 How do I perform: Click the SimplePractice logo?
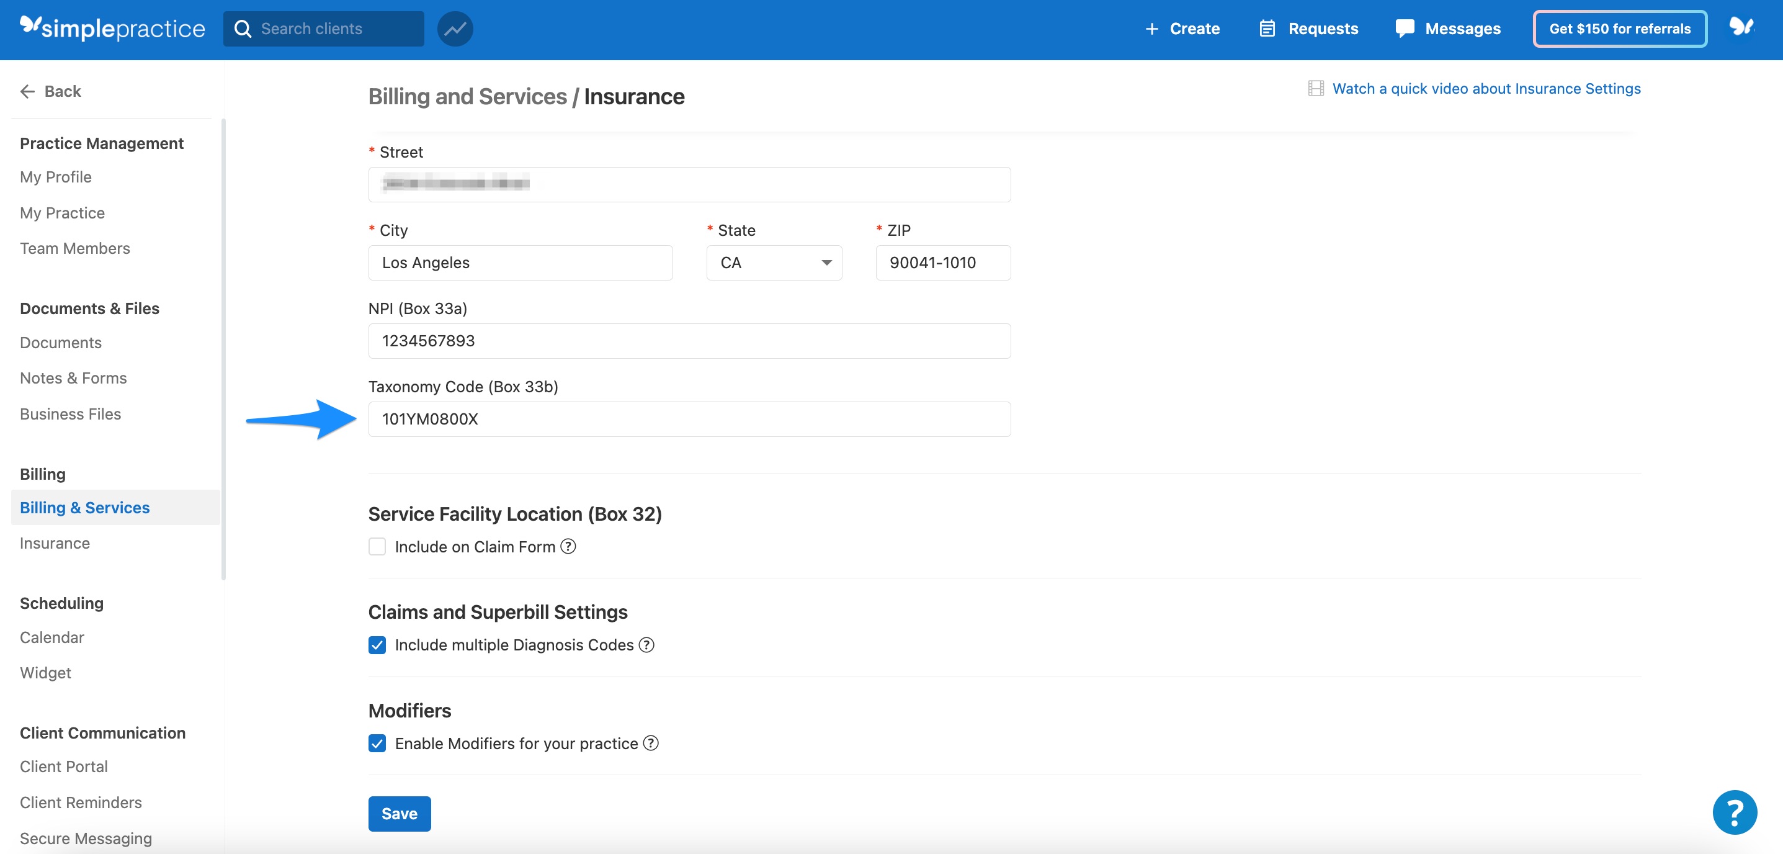point(112,29)
